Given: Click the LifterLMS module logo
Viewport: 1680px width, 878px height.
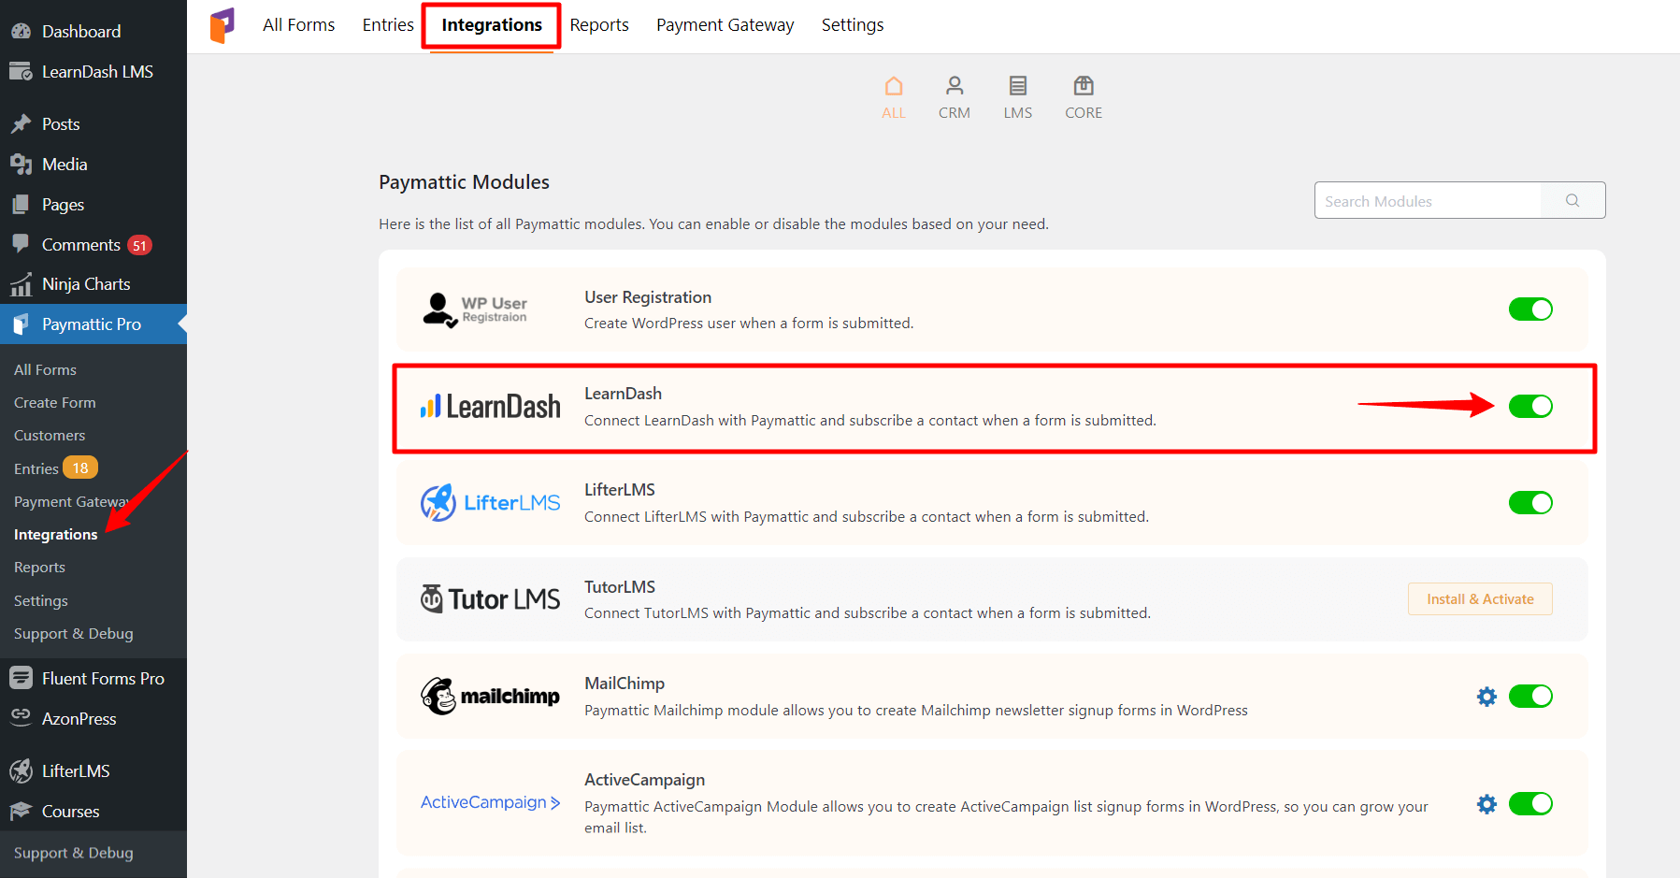Looking at the screenshot, I should pos(490,503).
